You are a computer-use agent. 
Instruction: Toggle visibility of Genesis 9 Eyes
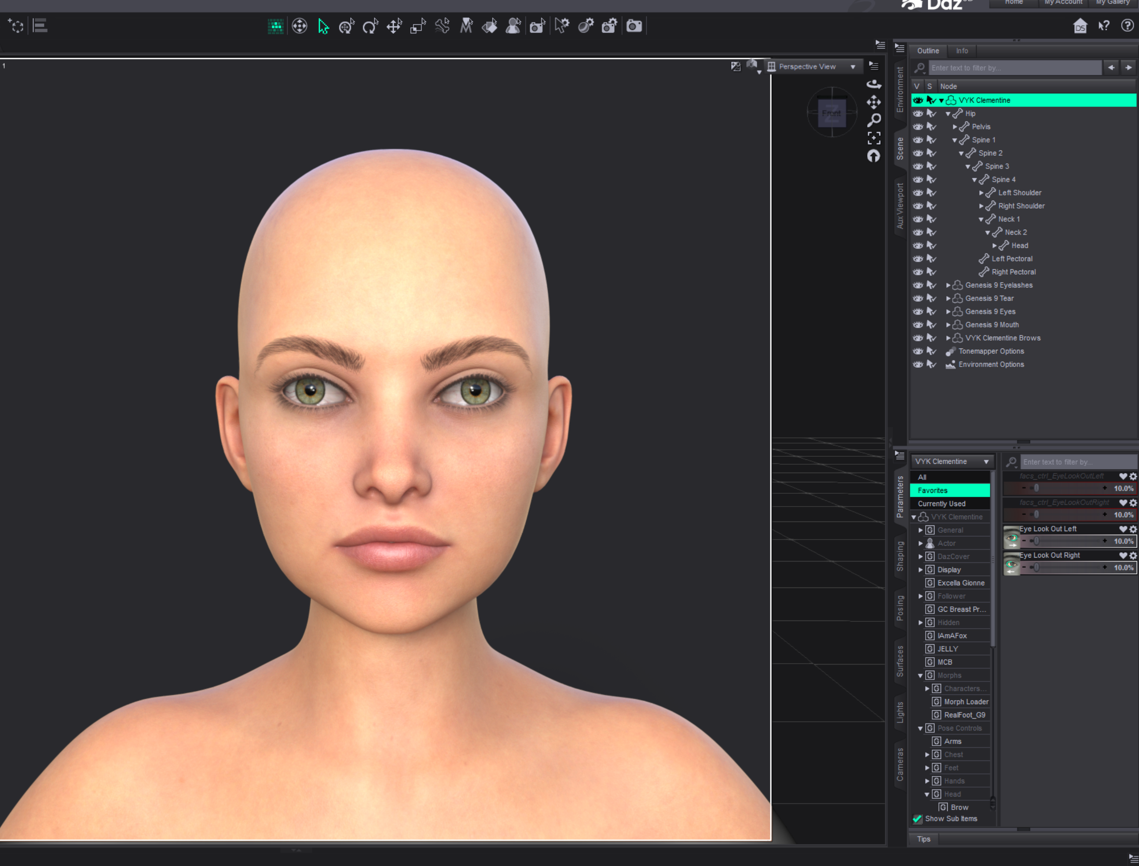[x=918, y=312]
